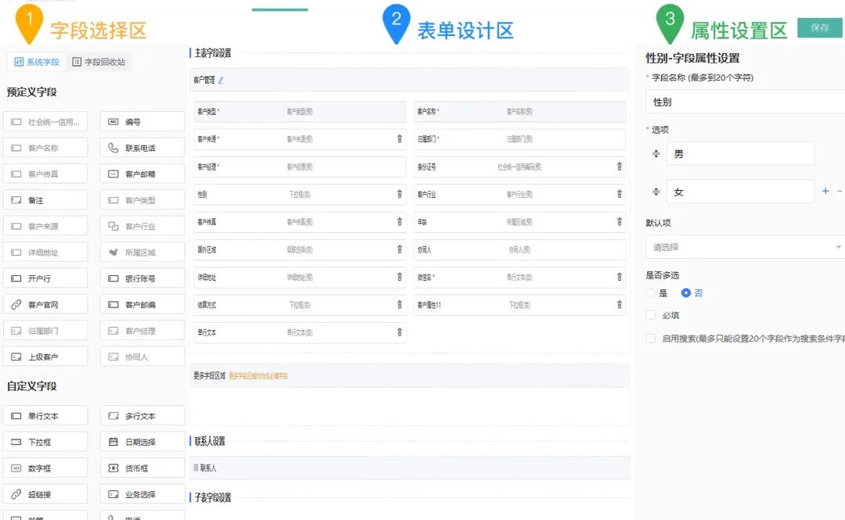
Task: Delete the 性别 field via its trash icon
Action: pos(401,193)
